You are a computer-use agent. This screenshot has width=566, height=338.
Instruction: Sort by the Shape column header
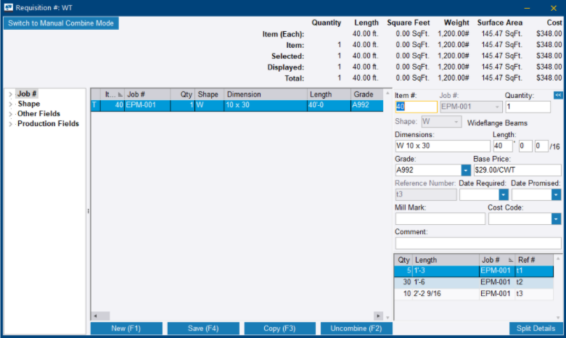point(208,94)
